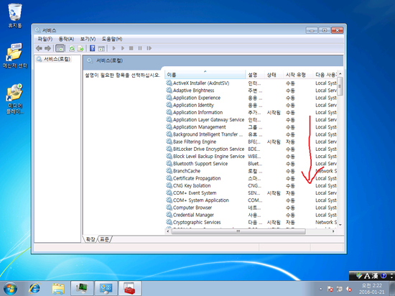Select the Application Experience service
The height and width of the screenshot is (296, 395).
[x=197, y=98]
